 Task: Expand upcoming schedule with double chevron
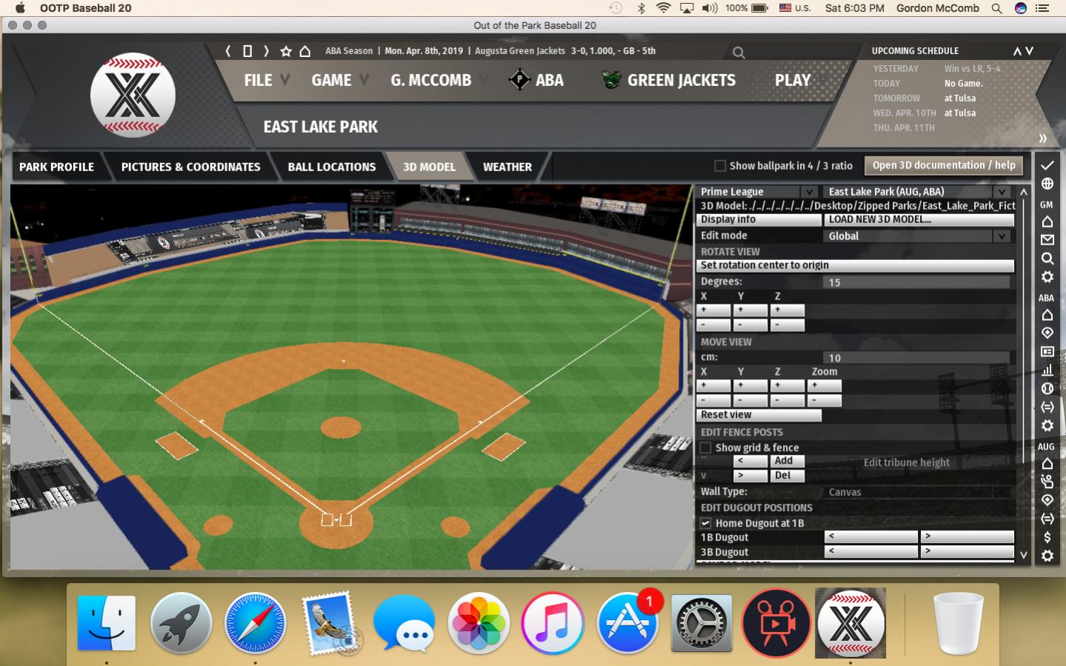[x=1042, y=139]
